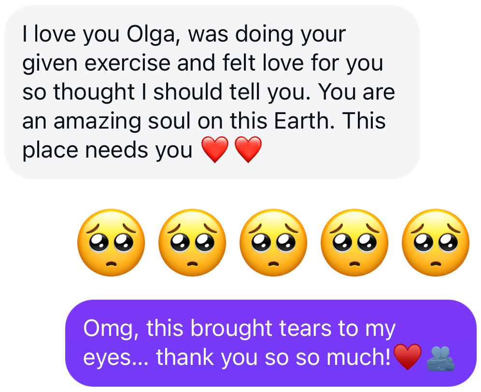Click the red heart in purple message

coord(408,357)
